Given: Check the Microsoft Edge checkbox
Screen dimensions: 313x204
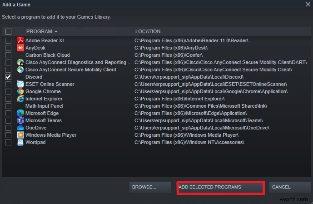Looking at the screenshot, I should (8, 114).
